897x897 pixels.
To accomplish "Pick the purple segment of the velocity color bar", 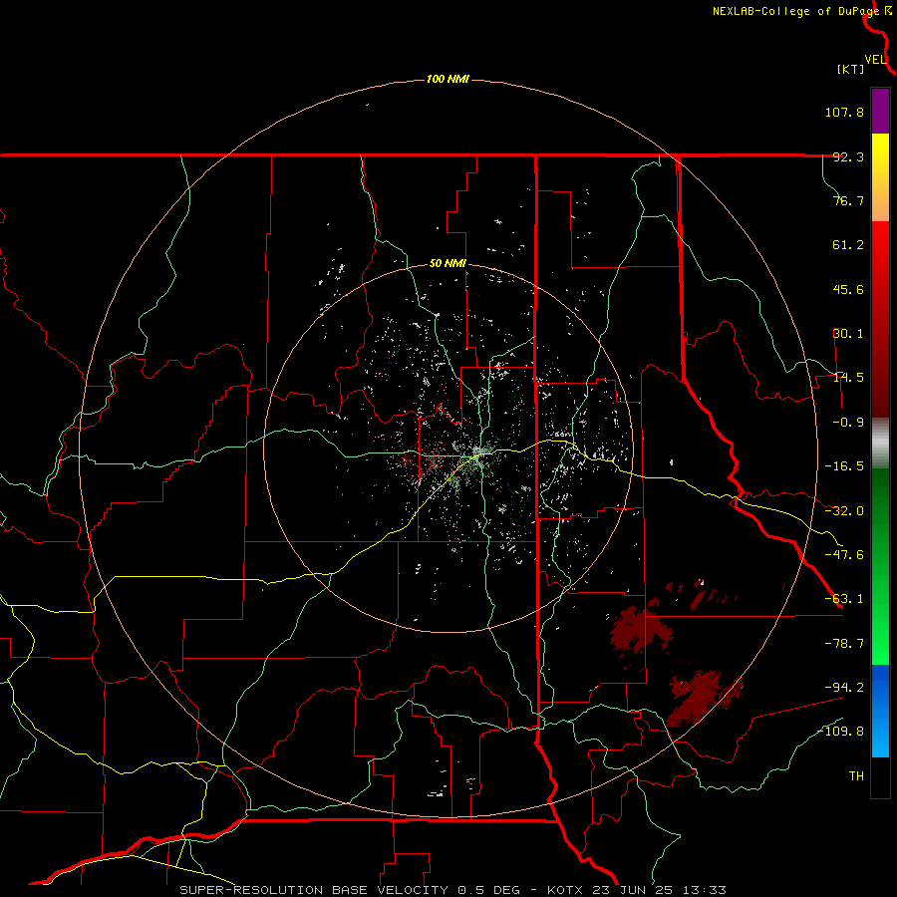I will (880, 111).
